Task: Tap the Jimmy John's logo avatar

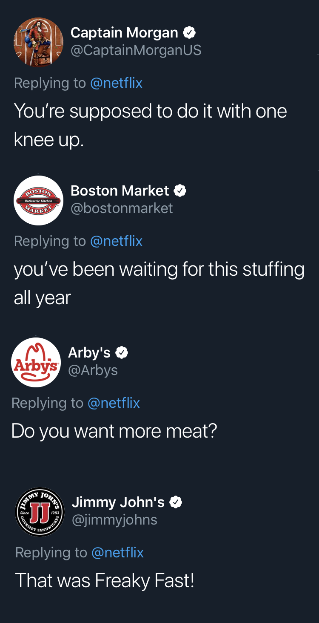Action: point(40,511)
